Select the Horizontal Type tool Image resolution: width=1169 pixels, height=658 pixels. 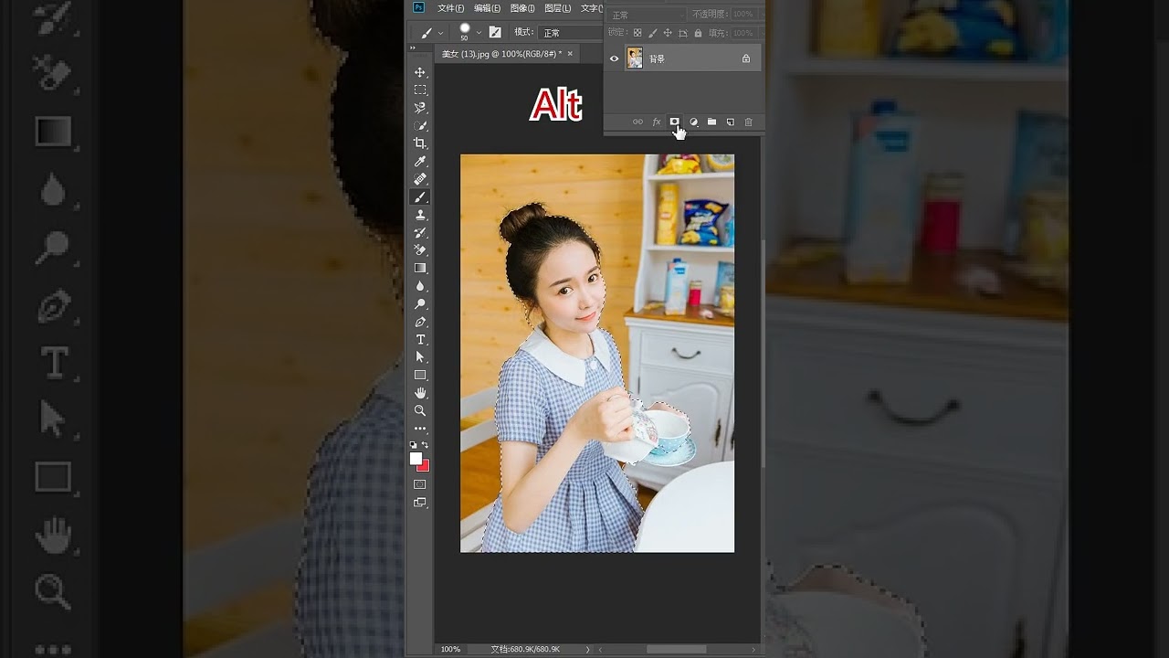(x=420, y=339)
